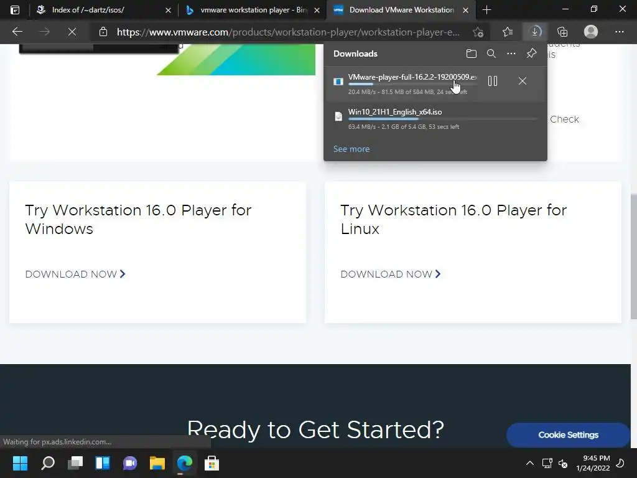Show hidden system tray icons
The width and height of the screenshot is (637, 478).
click(530, 463)
